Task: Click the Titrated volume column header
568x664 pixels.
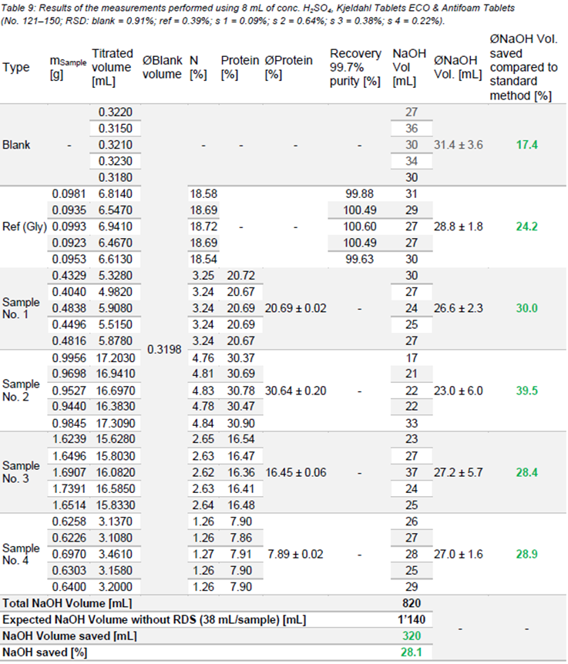Action: [112, 67]
